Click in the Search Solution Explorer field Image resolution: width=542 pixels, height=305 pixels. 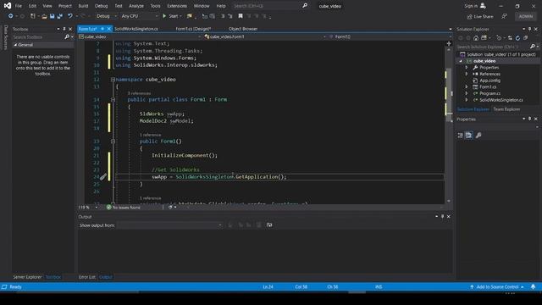(x=493, y=47)
